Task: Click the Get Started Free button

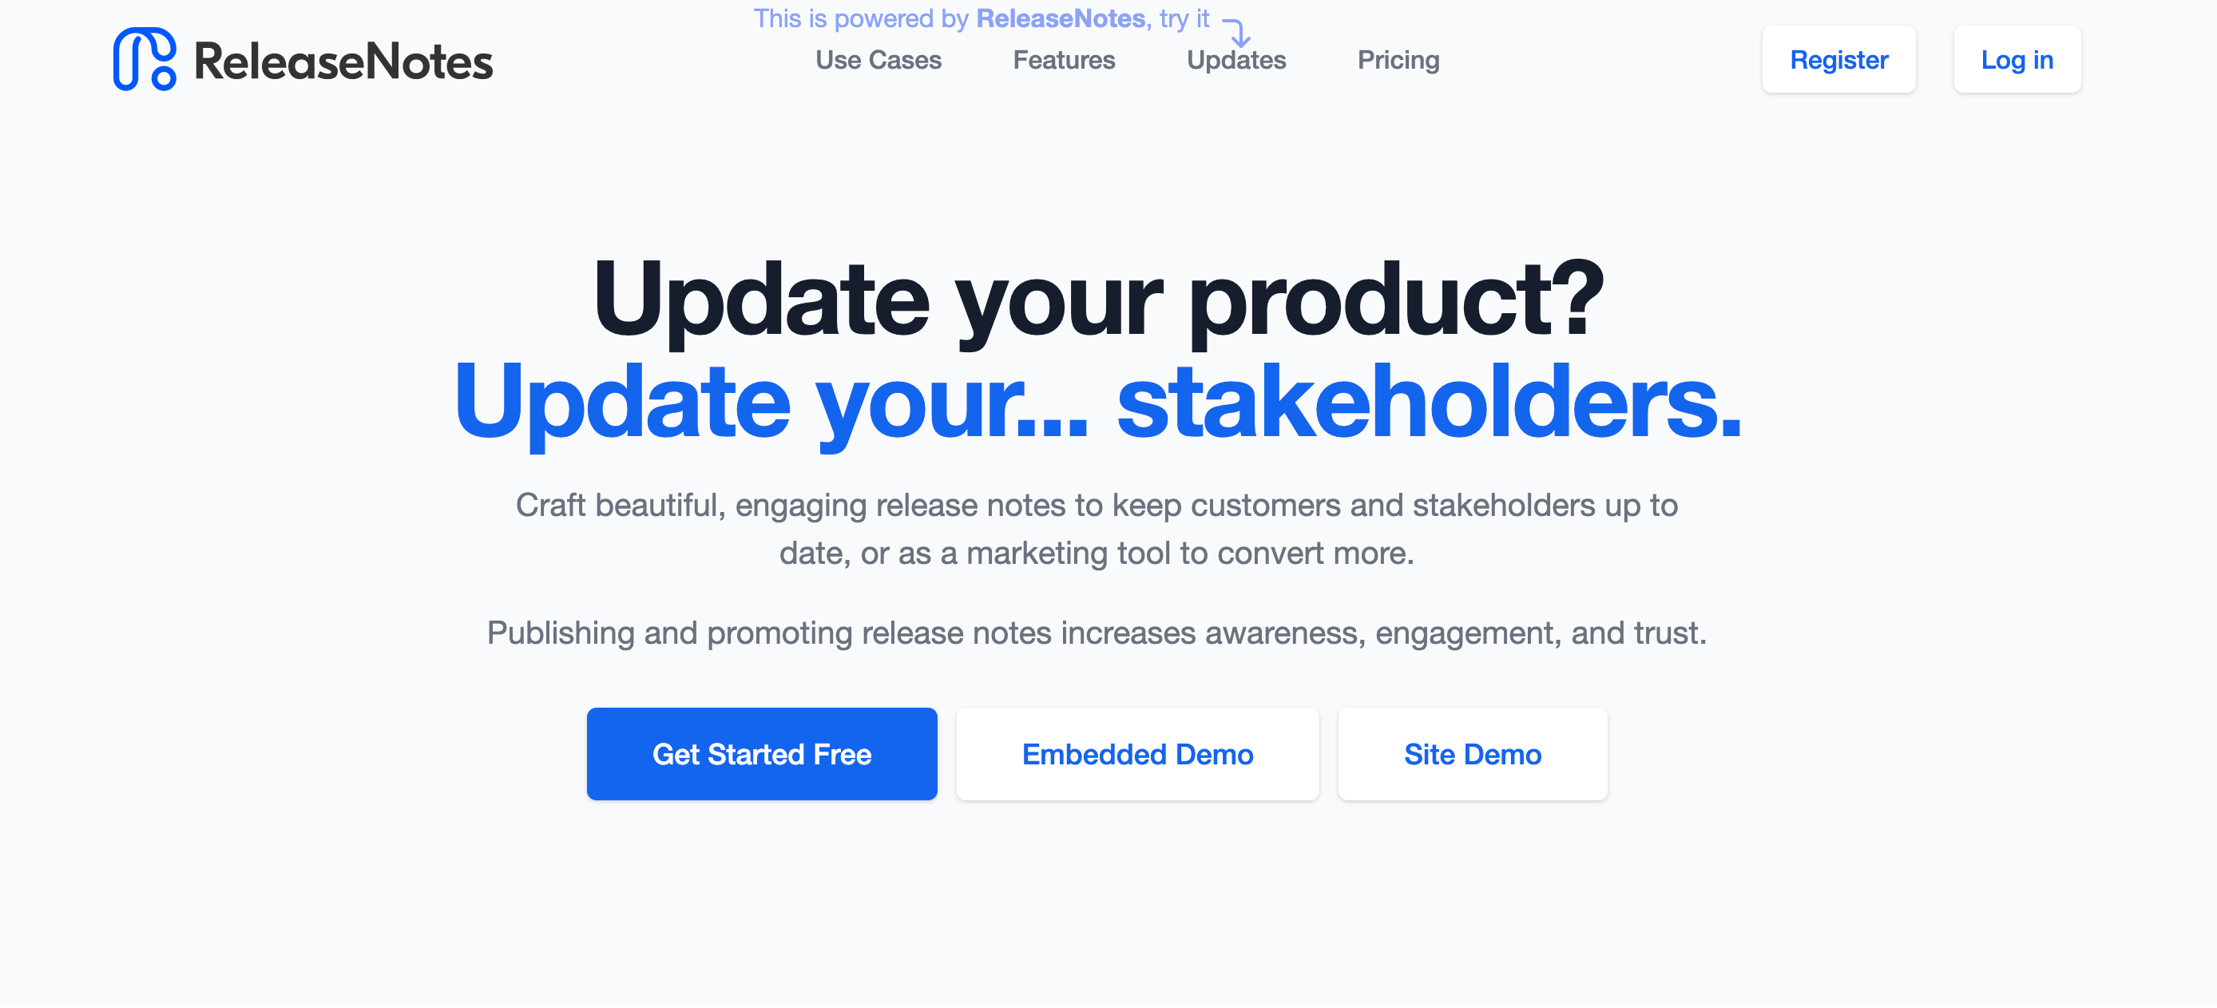Action: 762,755
